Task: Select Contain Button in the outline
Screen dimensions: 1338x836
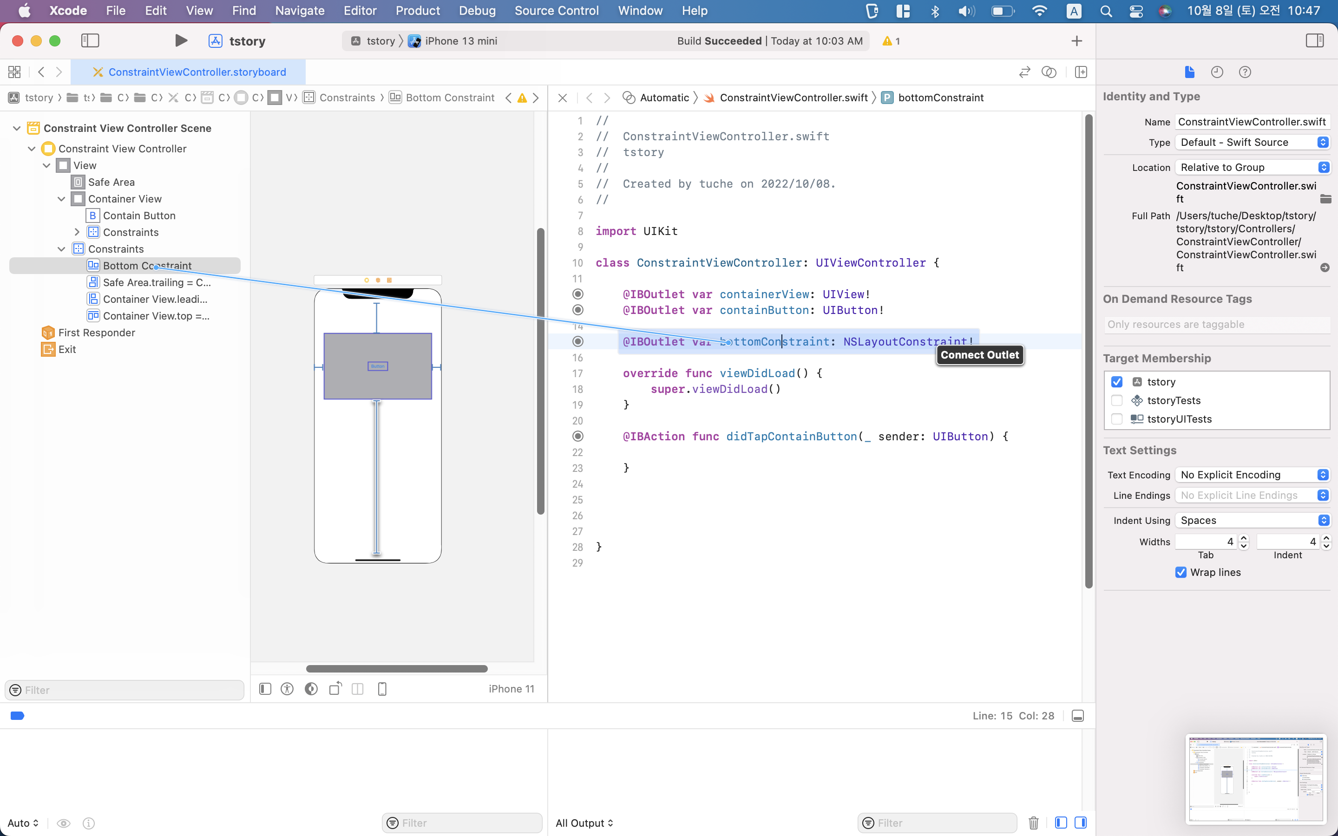Action: [139, 216]
